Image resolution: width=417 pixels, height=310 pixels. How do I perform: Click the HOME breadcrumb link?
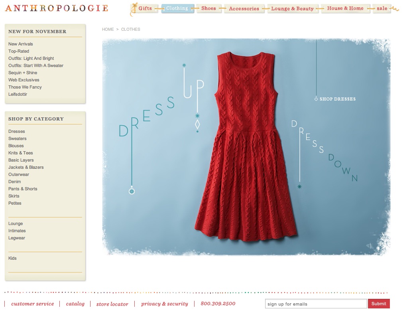click(x=108, y=30)
